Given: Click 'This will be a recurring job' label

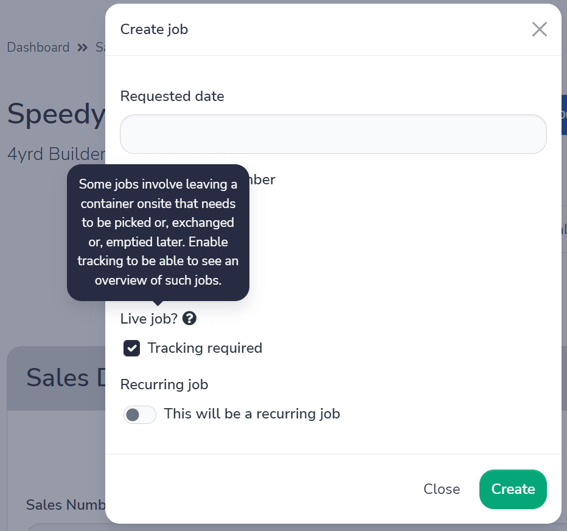Looking at the screenshot, I should (252, 414).
